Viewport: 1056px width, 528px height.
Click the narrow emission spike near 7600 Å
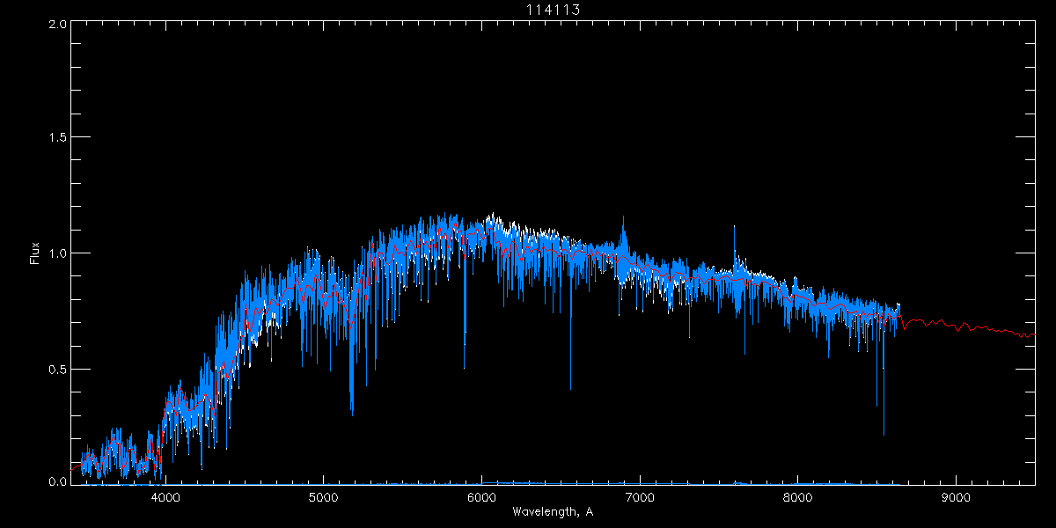(735, 229)
